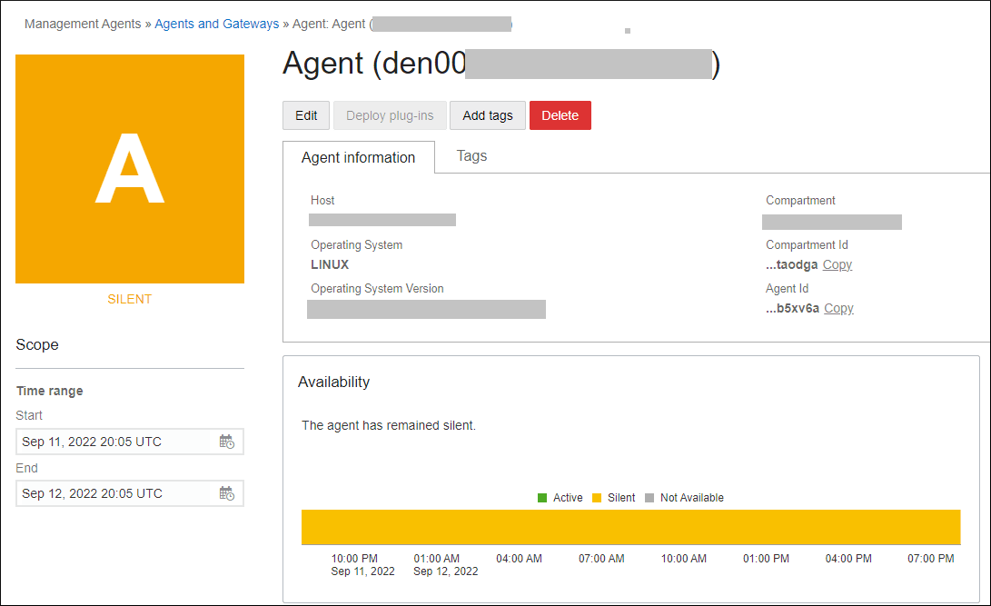This screenshot has height=606, width=991.
Task: Click the SILENT status label under avatar
Action: pos(129,298)
